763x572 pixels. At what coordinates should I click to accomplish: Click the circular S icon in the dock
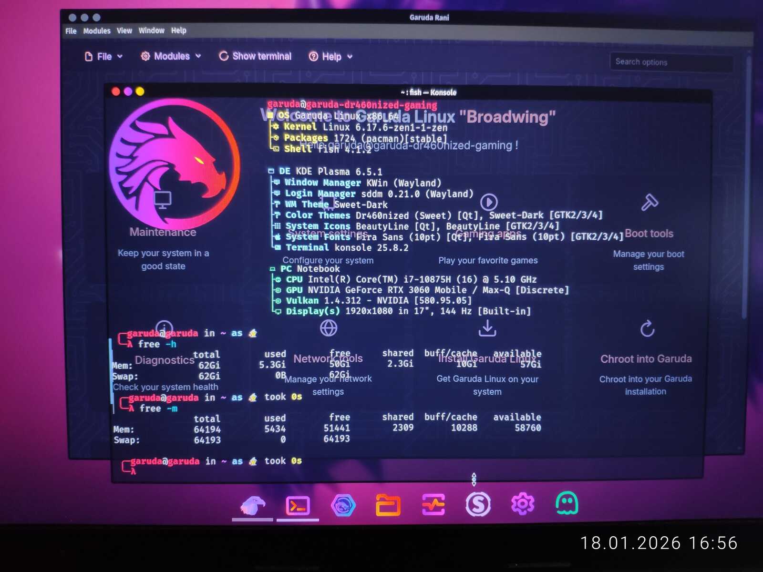coord(478,504)
